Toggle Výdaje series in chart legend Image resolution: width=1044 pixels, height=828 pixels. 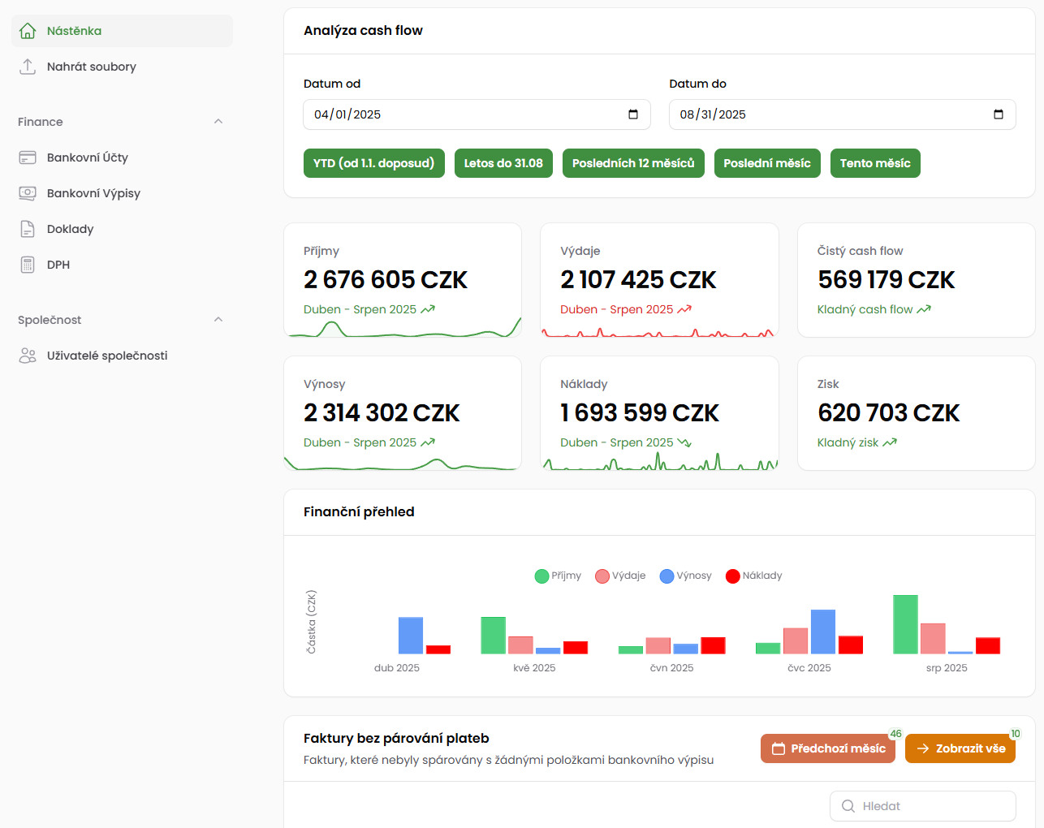coord(620,576)
